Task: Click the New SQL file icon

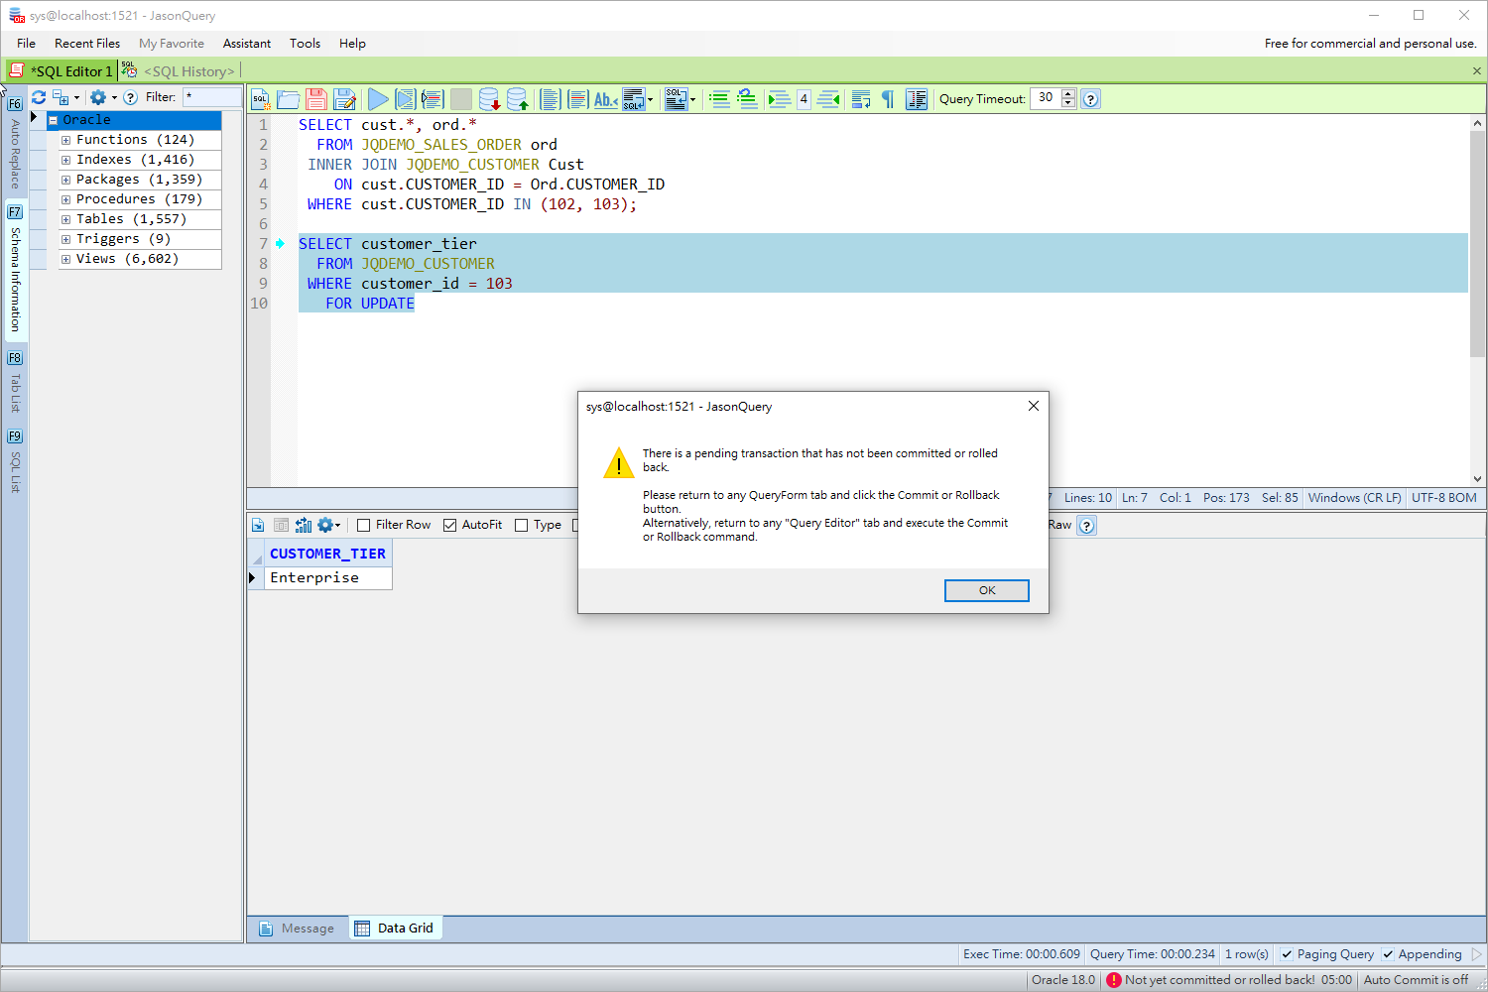Action: [261, 99]
